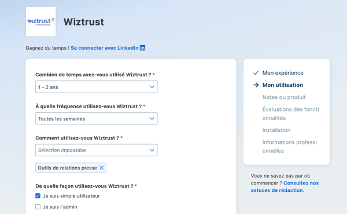The height and width of the screenshot is (214, 347).
Task: Open the '1 - 2 ans' usage duration dropdown
Action: point(96,87)
